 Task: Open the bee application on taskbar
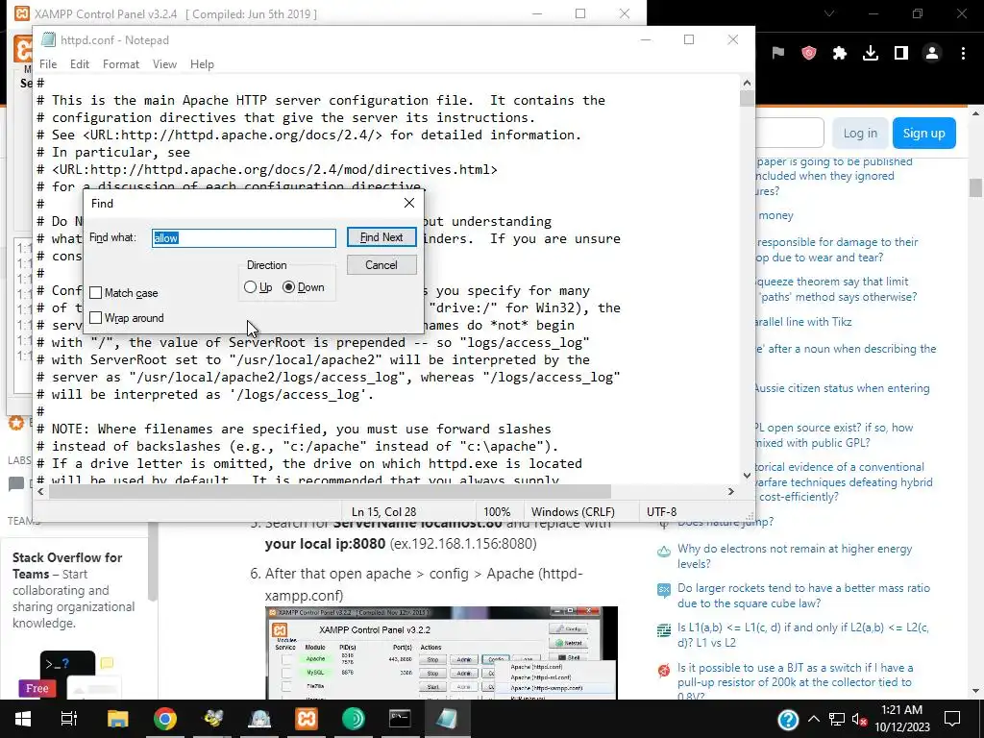coord(212,719)
